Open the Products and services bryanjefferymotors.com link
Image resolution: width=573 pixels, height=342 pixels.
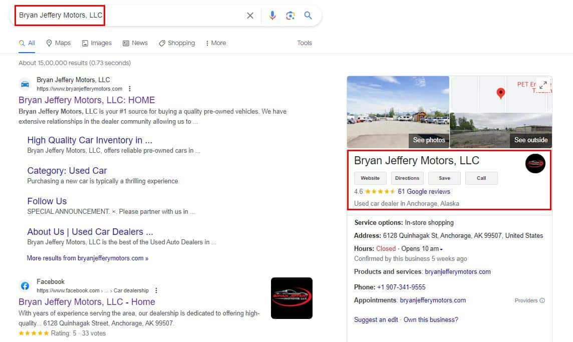tap(458, 272)
